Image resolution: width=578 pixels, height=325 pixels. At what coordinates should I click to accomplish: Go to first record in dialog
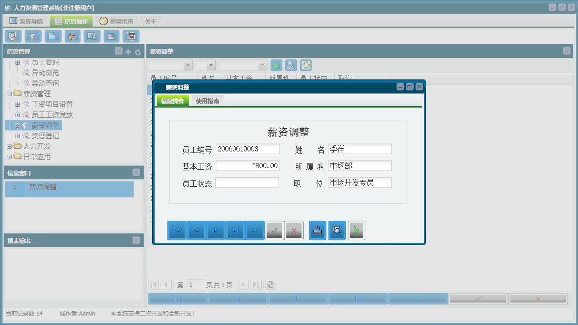pos(176,230)
